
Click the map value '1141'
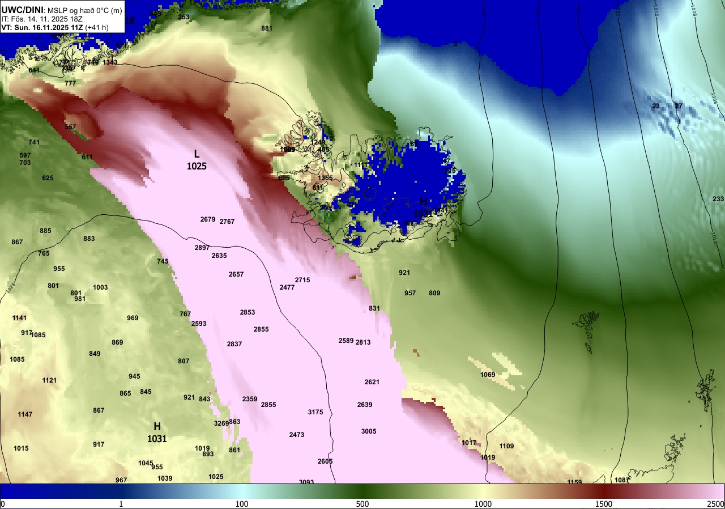[19, 318]
